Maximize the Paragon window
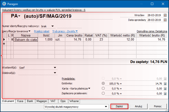Image resolution: width=169 pixels, height=112 pixels. click(152, 4)
